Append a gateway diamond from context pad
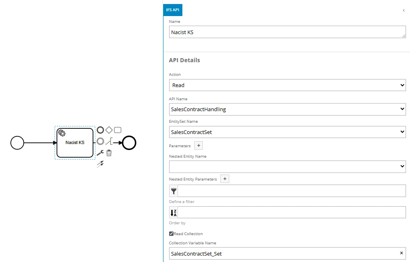The height and width of the screenshot is (262, 410). click(109, 130)
